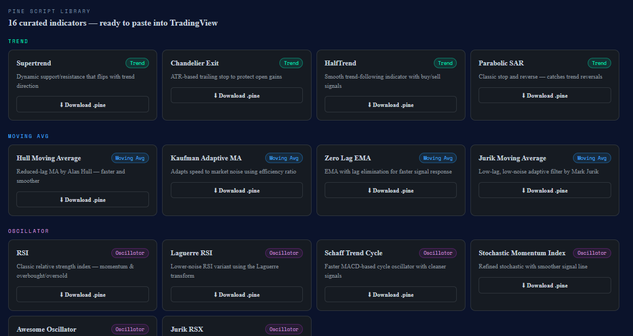Click the download icon on the Chandelier Exit card
The image size is (633, 336).
pyautogui.click(x=216, y=95)
